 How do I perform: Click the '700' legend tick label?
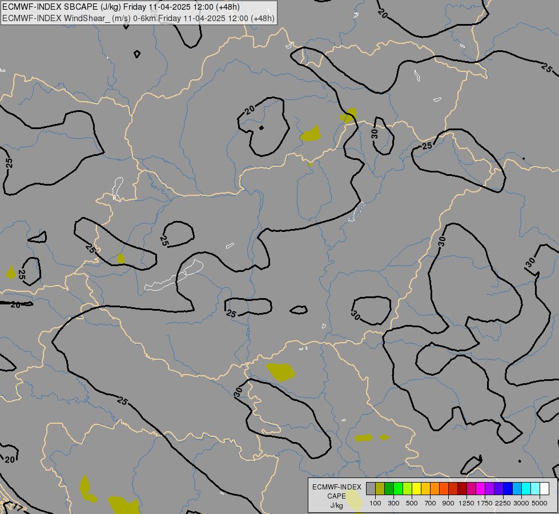431,503
